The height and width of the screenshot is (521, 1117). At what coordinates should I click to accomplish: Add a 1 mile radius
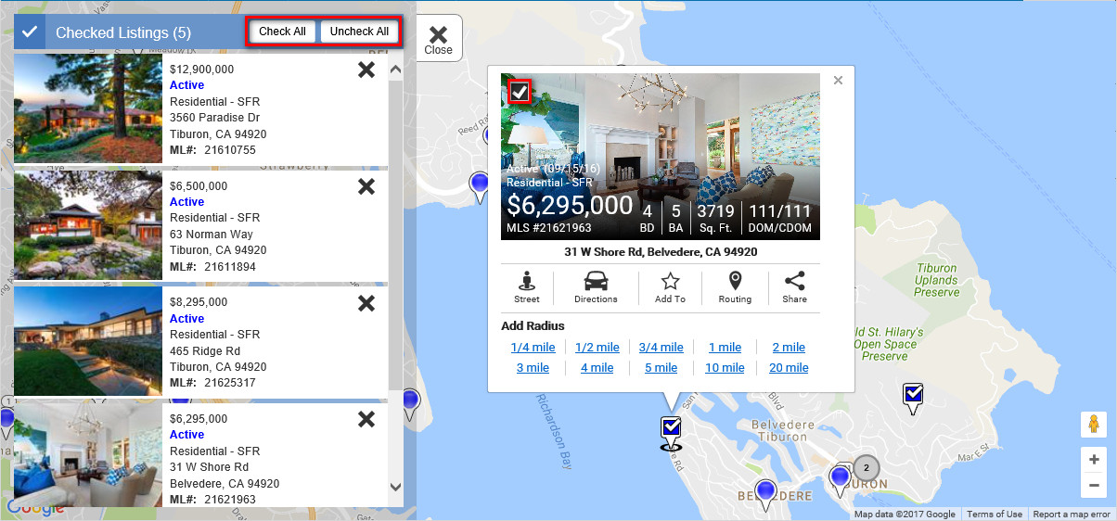[725, 348]
